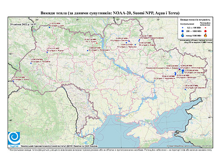Click the blue marker labeled 3,57 МВт
The image size is (220, 156).
click(47, 52)
